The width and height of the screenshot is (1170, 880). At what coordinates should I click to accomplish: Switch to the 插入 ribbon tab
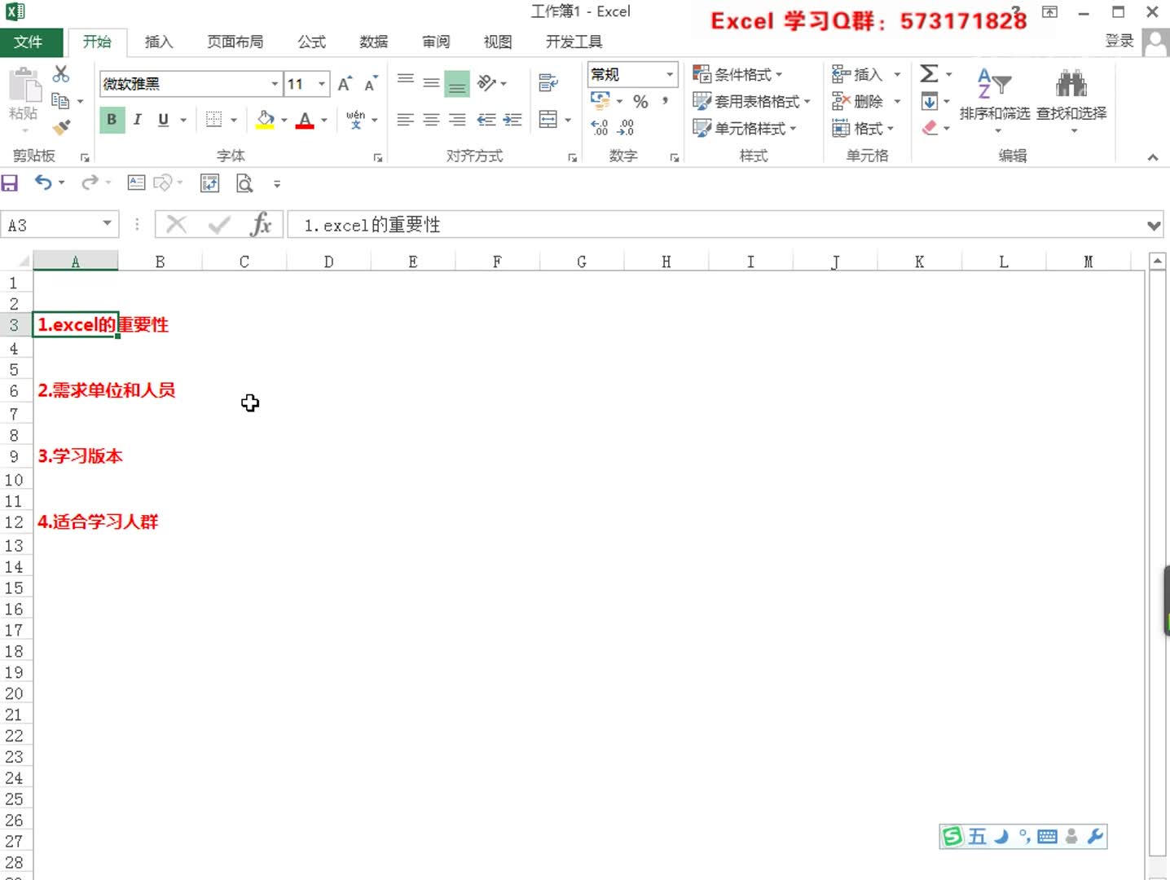pos(158,42)
